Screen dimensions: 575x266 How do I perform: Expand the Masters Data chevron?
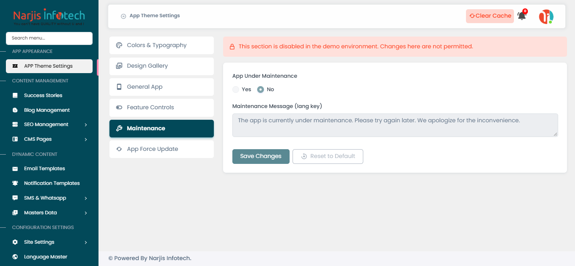[86, 213]
